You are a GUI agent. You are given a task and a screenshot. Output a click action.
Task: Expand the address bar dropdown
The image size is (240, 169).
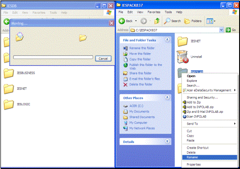[x=221, y=30]
